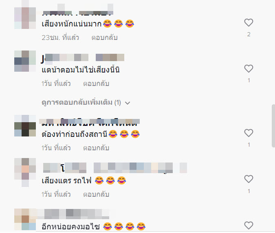The width and height of the screenshot is (275, 233).
Task: Reply to the "เสียงแตร รถไฟ" comment
Action: point(96,194)
